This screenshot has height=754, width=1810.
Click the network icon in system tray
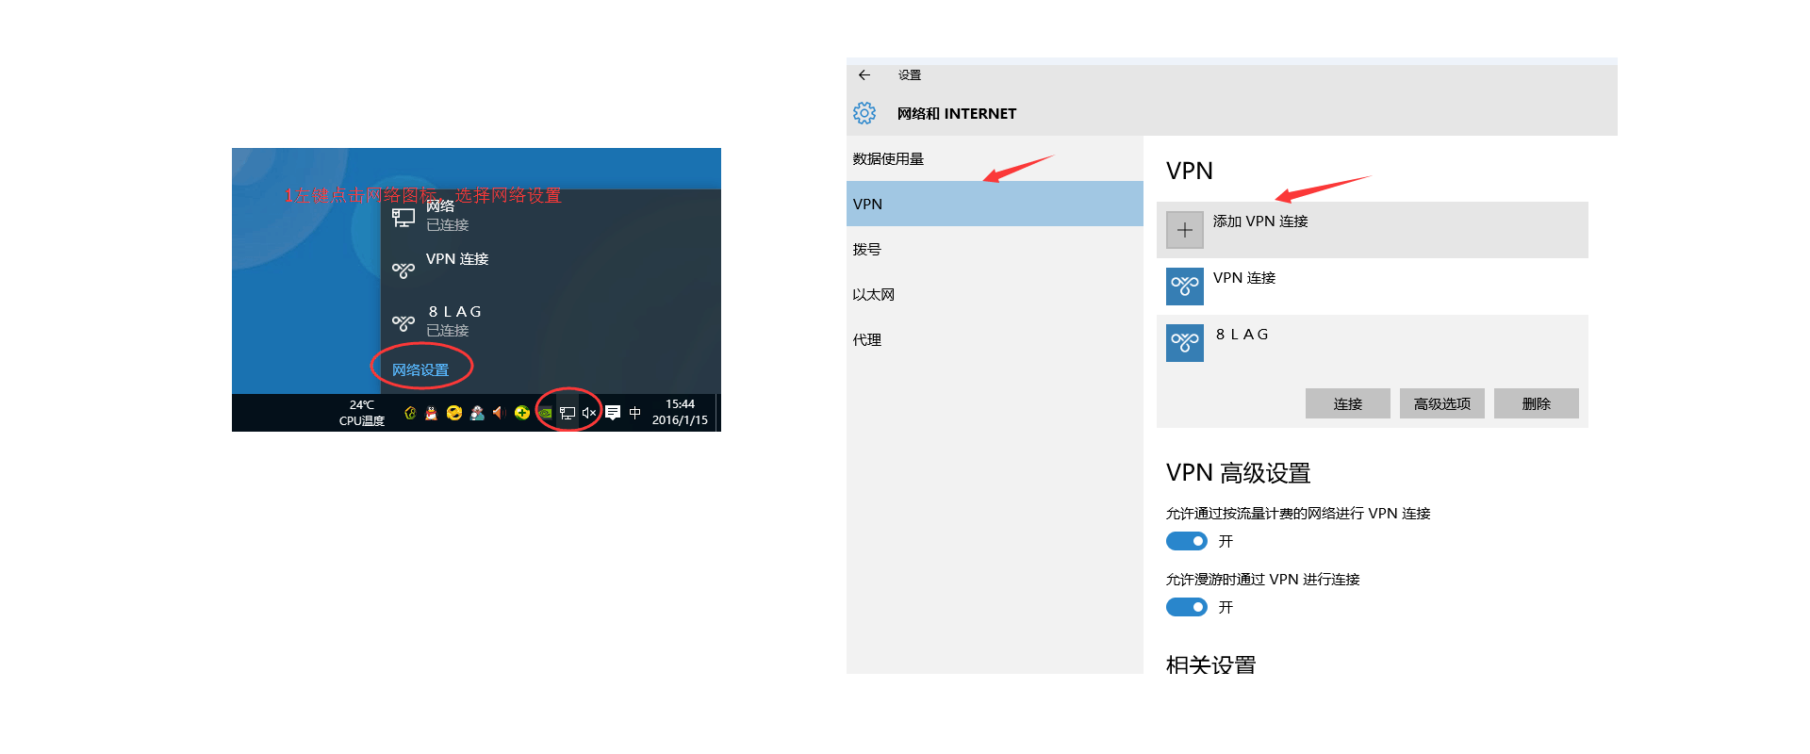tap(568, 413)
